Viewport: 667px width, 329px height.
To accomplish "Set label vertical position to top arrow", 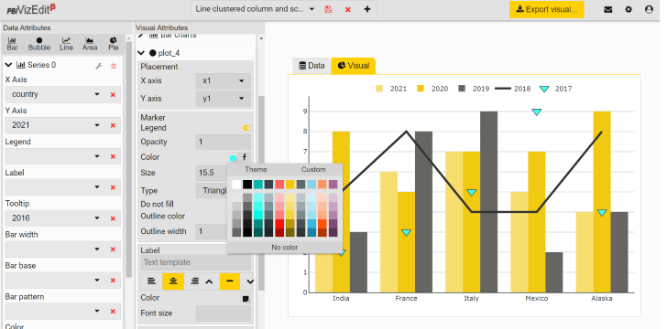I will pyautogui.click(x=209, y=281).
